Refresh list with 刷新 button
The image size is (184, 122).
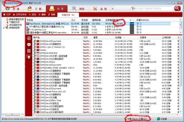click(x=52, y=15)
